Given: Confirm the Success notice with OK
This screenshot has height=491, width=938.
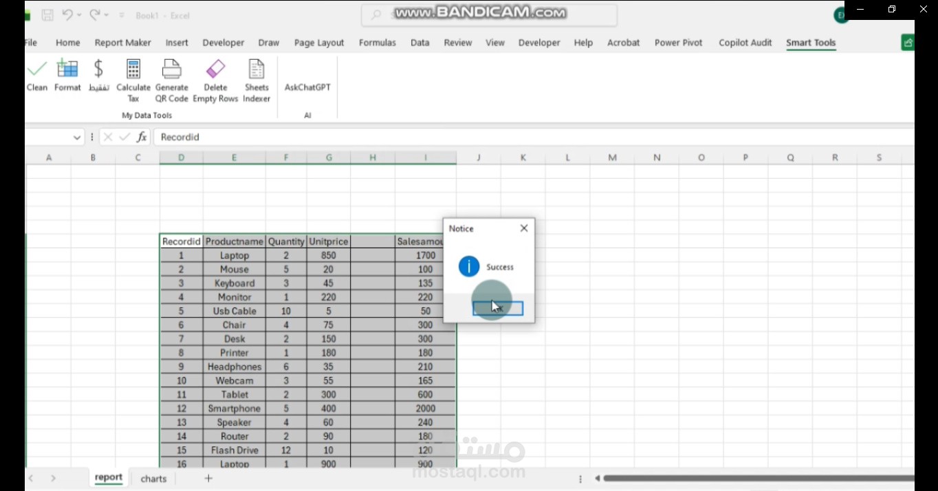Looking at the screenshot, I should 498,309.
